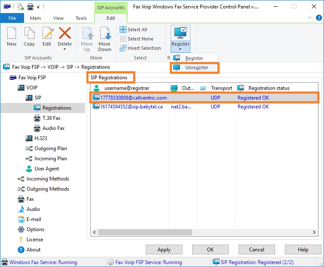This screenshot has height=267, width=324.
Task: Click the Move Down icon
Action: point(105,33)
